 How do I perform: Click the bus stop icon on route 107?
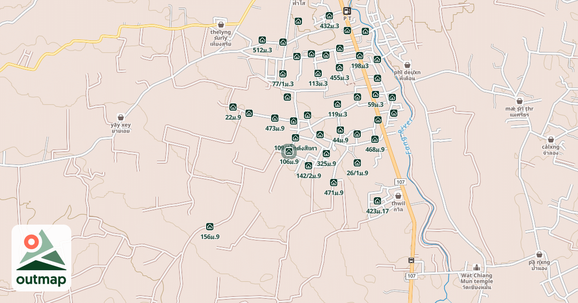pyautogui.click(x=411, y=261)
